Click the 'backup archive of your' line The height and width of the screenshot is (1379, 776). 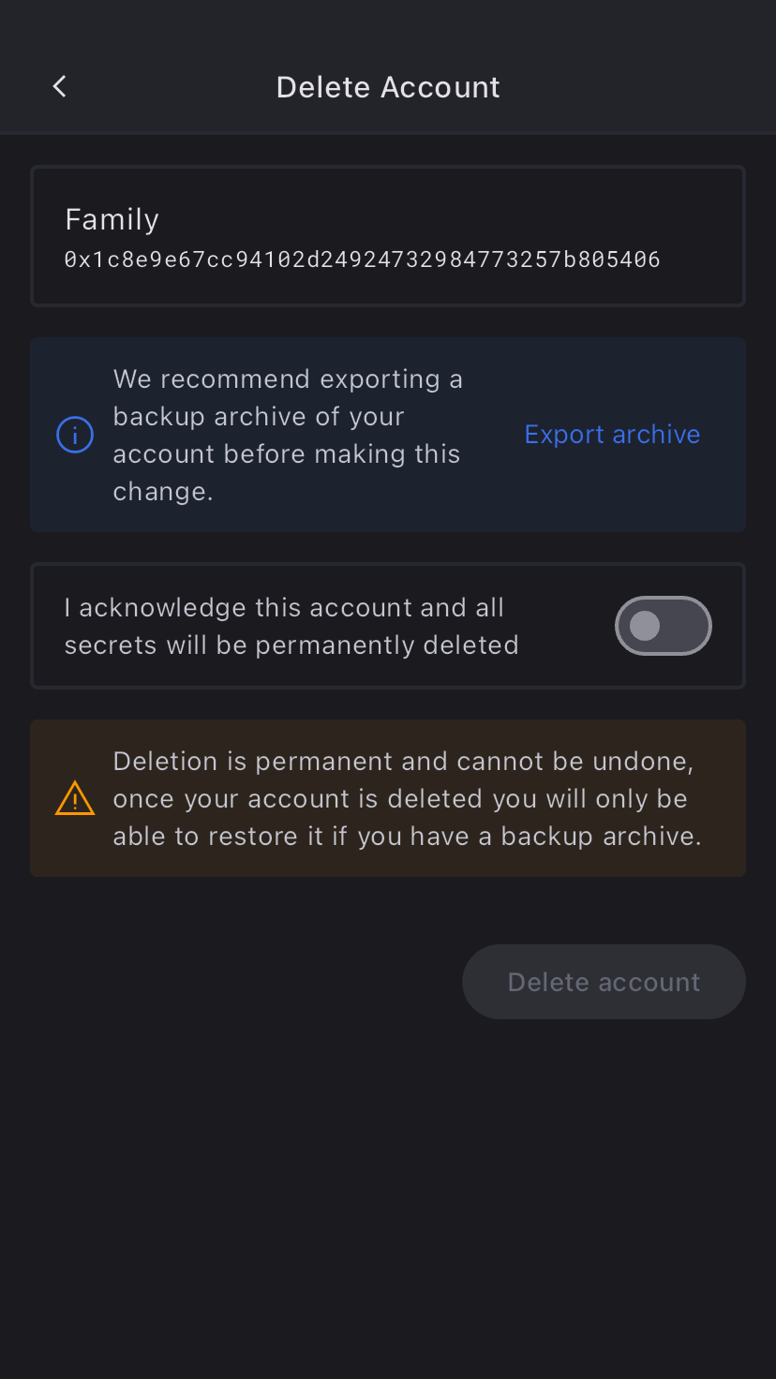coord(259,417)
